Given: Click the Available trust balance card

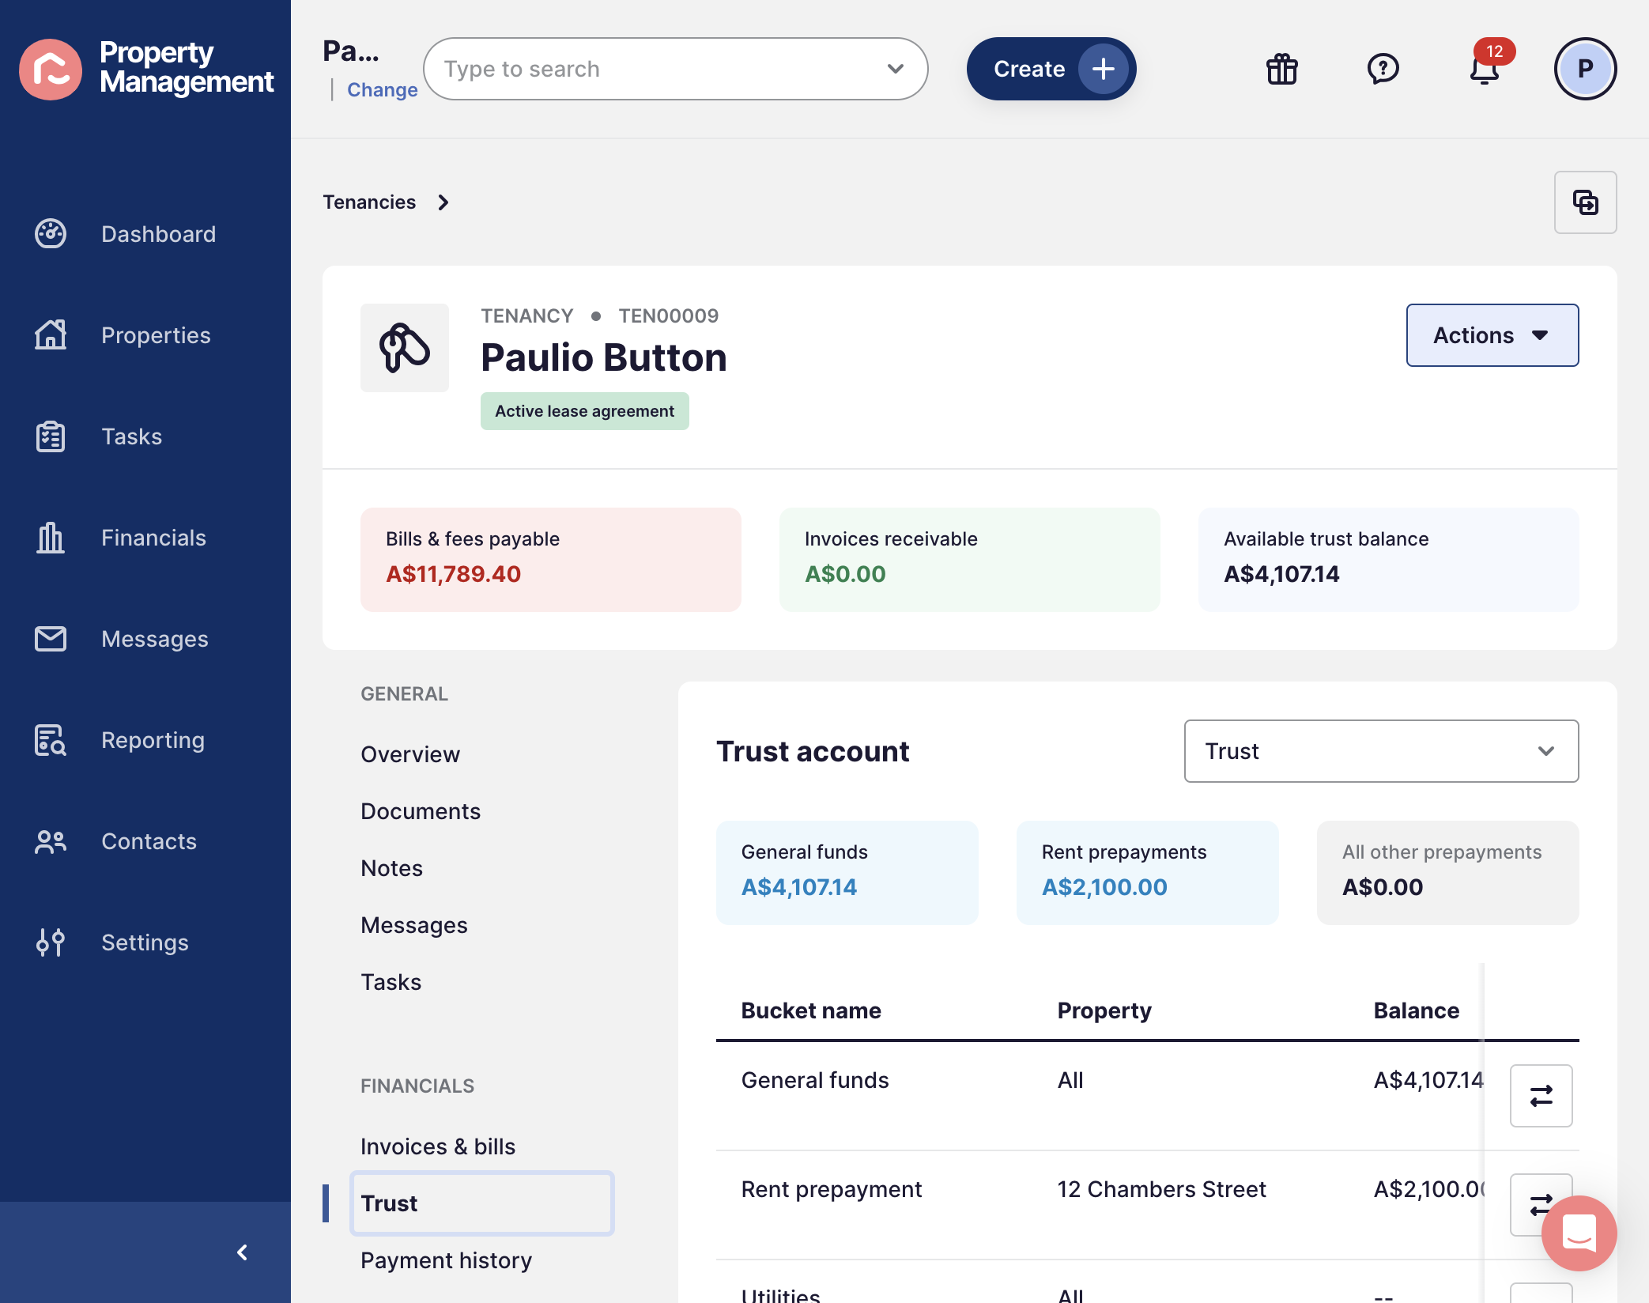Looking at the screenshot, I should [x=1389, y=560].
